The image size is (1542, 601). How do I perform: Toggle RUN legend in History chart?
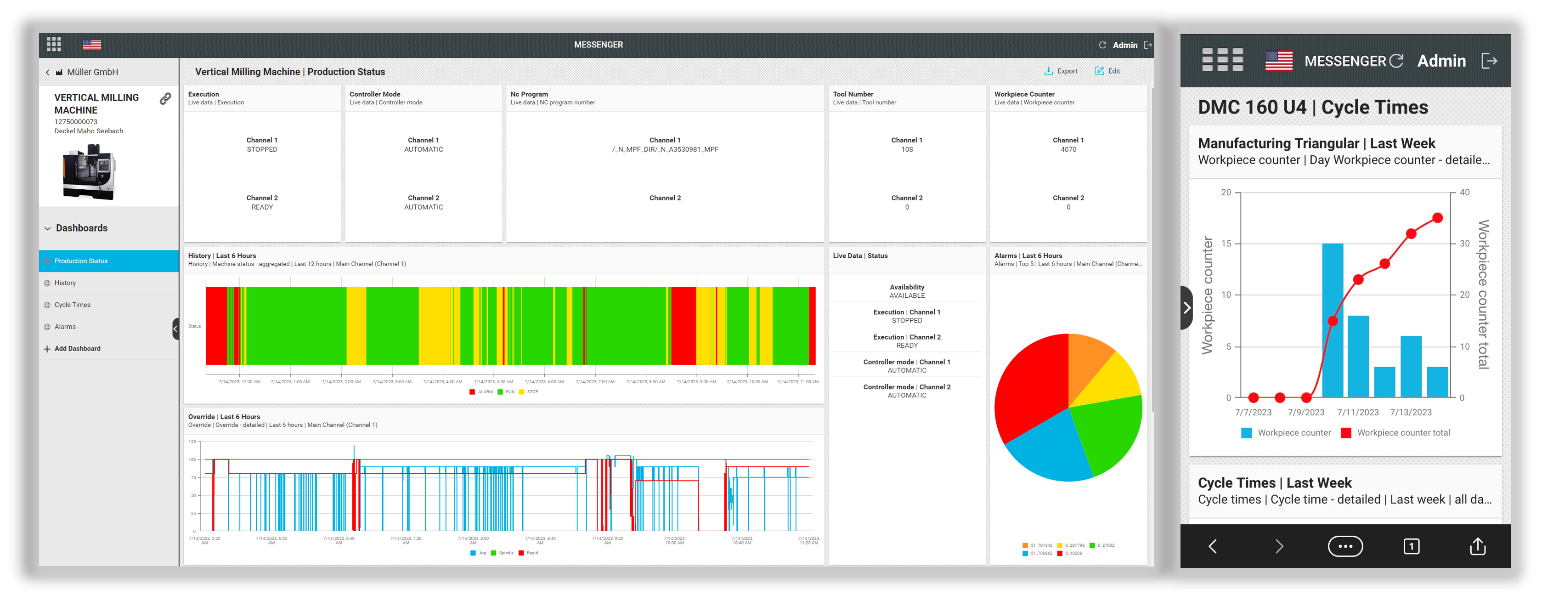tap(506, 392)
